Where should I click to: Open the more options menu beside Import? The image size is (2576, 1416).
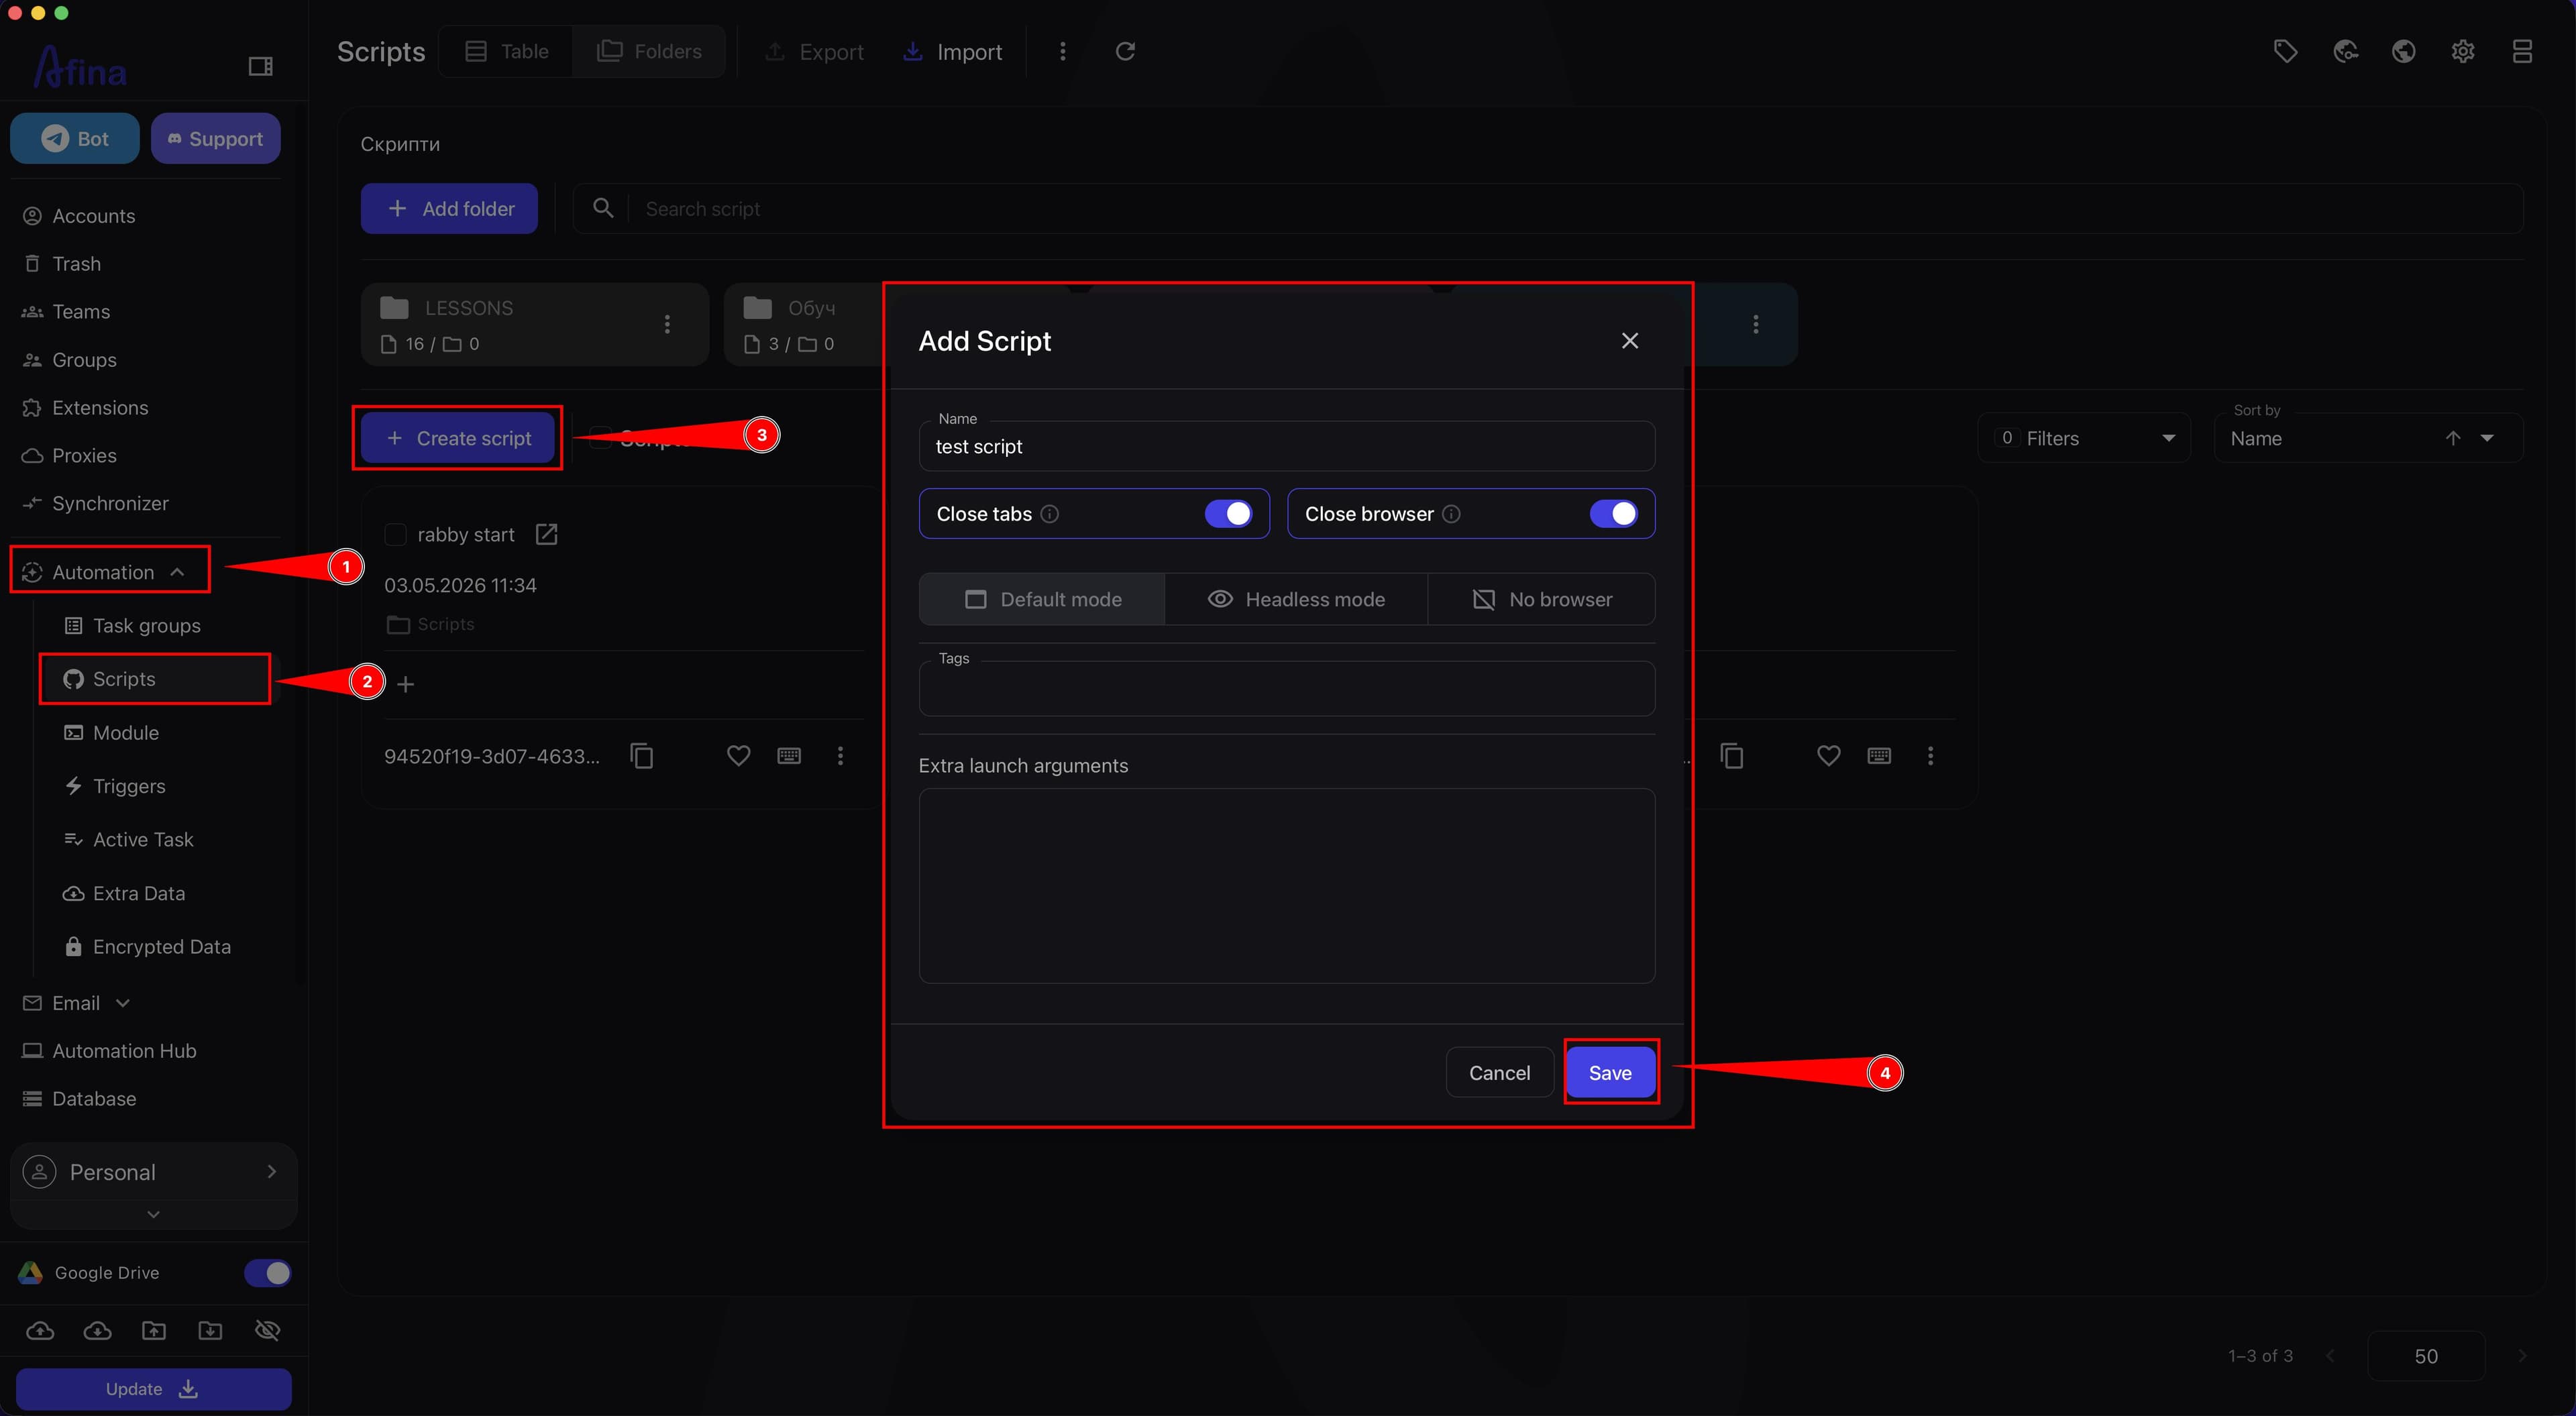(1062, 51)
